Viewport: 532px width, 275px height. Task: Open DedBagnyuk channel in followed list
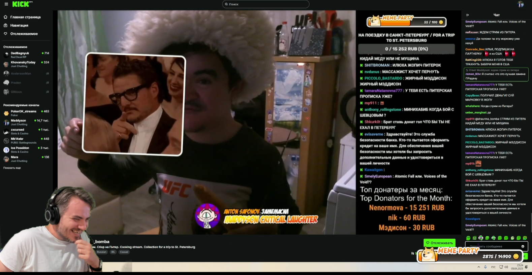pyautogui.click(x=26, y=55)
